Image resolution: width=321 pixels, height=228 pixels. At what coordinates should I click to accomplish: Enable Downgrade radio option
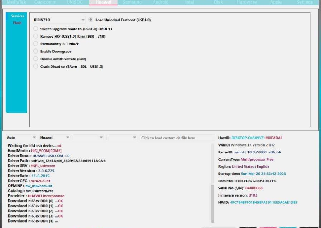tap(35, 51)
